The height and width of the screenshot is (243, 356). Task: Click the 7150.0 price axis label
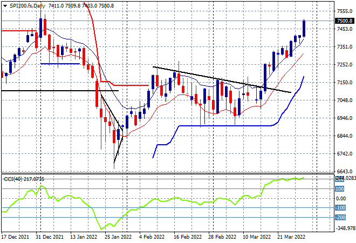click(x=345, y=82)
